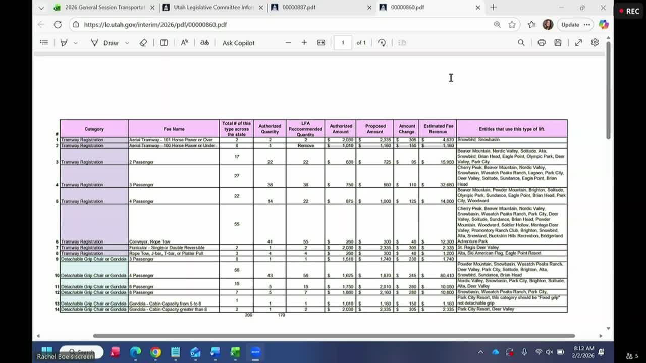Switch to Utah Legislative Committee tab
646x363 pixels.
(x=213, y=8)
